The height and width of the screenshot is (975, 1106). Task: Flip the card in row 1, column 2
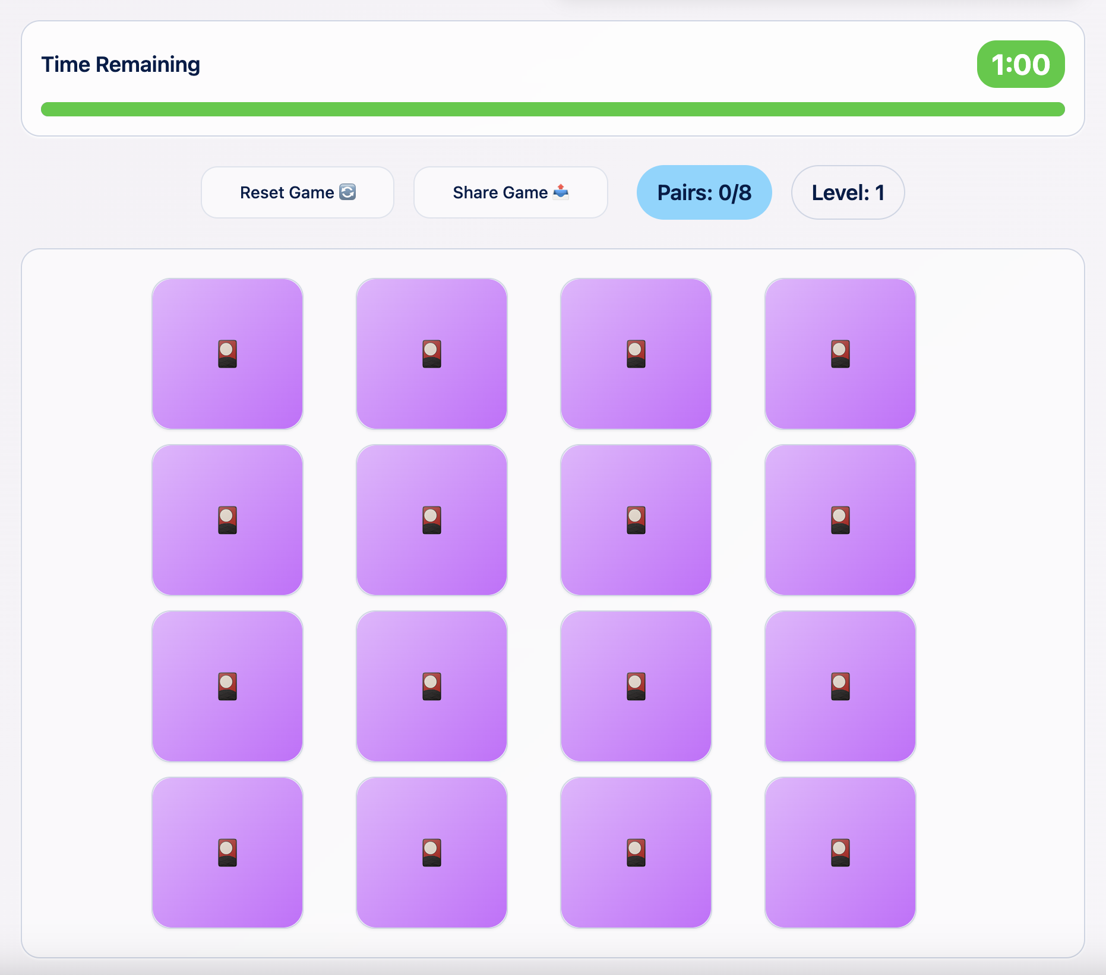(432, 354)
